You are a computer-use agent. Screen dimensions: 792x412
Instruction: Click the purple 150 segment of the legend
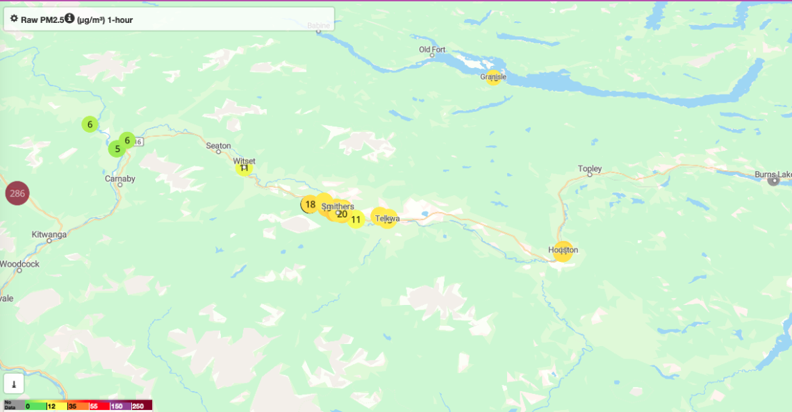coord(120,406)
